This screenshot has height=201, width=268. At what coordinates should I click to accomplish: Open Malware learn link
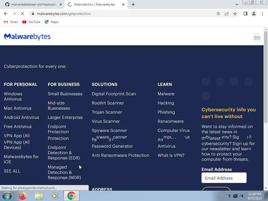[166, 94]
